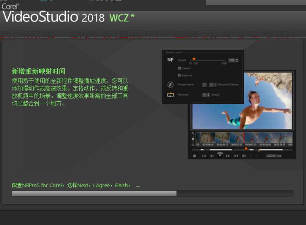Viewport: 306px width, 225px height.
Task: Click the Reverse loop icon
Action: (170, 95)
